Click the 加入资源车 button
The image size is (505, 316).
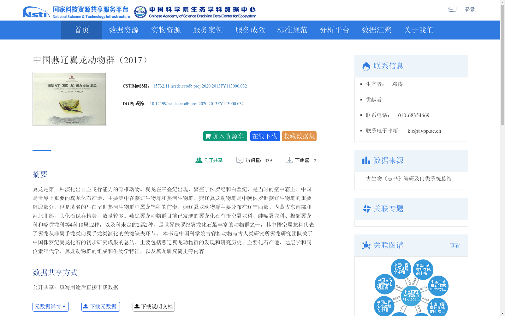[x=225, y=136]
